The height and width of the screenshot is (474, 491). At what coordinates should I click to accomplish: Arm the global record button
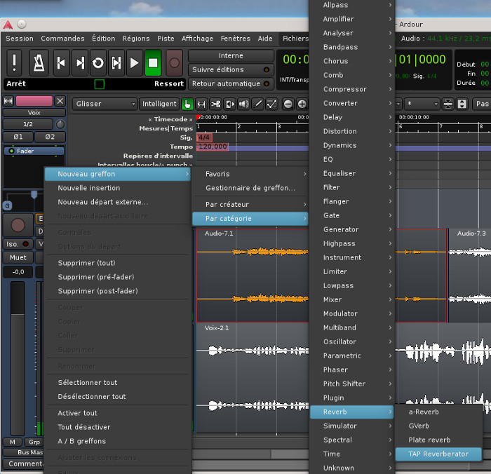click(x=174, y=63)
